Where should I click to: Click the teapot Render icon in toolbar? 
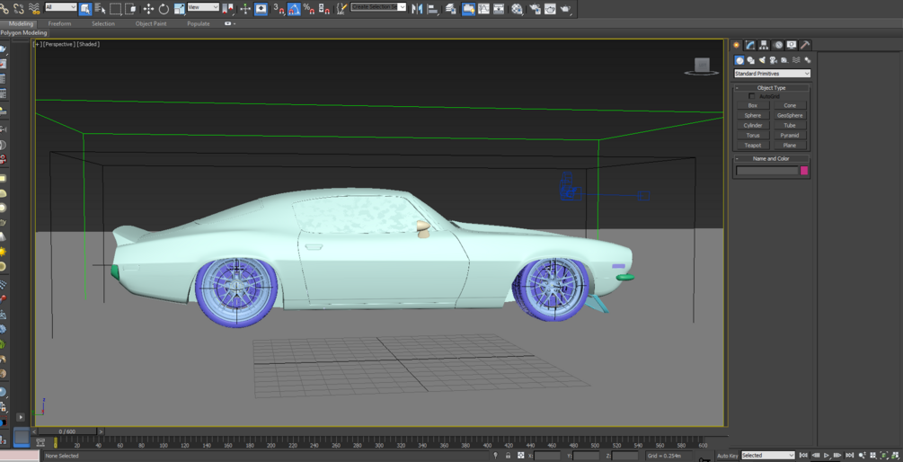(565, 9)
